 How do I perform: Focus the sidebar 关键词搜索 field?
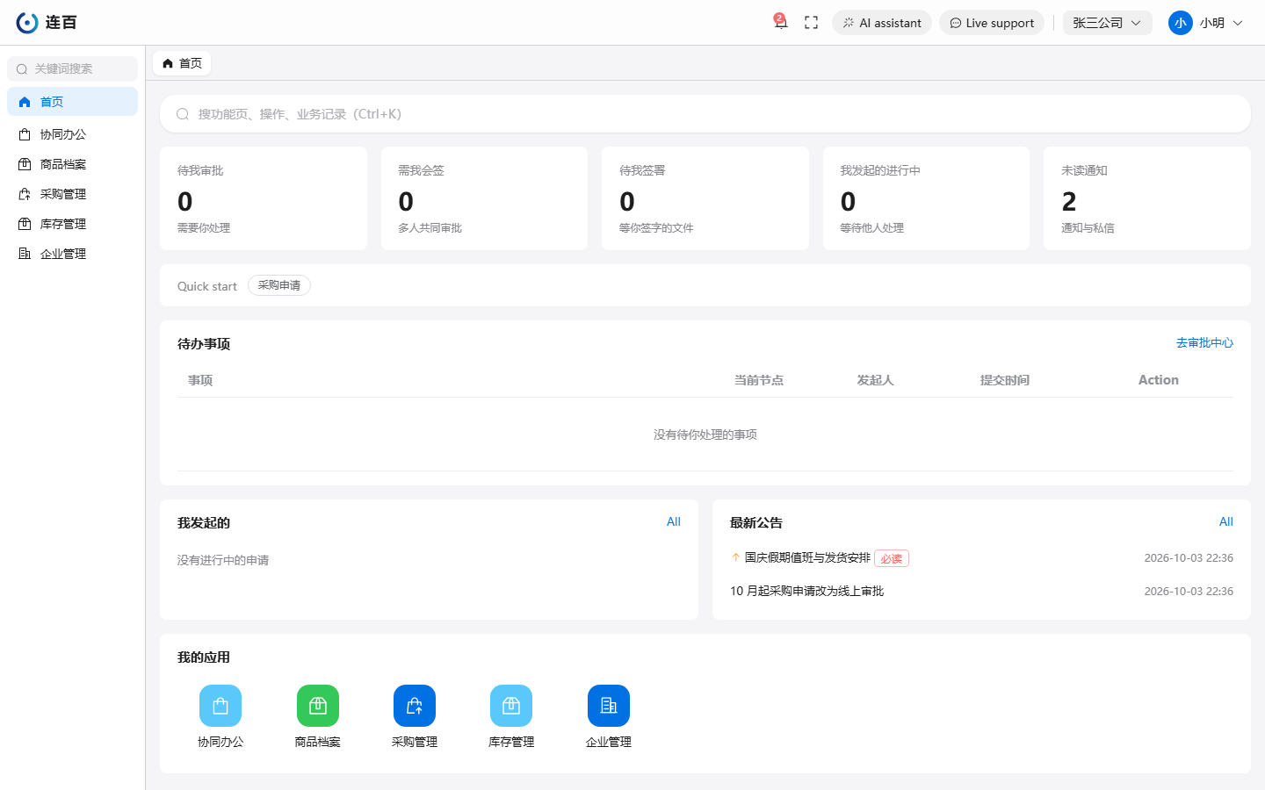tap(72, 68)
